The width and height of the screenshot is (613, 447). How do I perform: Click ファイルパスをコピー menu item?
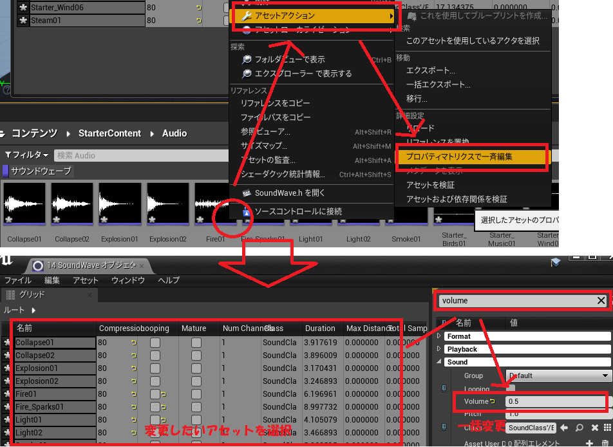point(276,117)
